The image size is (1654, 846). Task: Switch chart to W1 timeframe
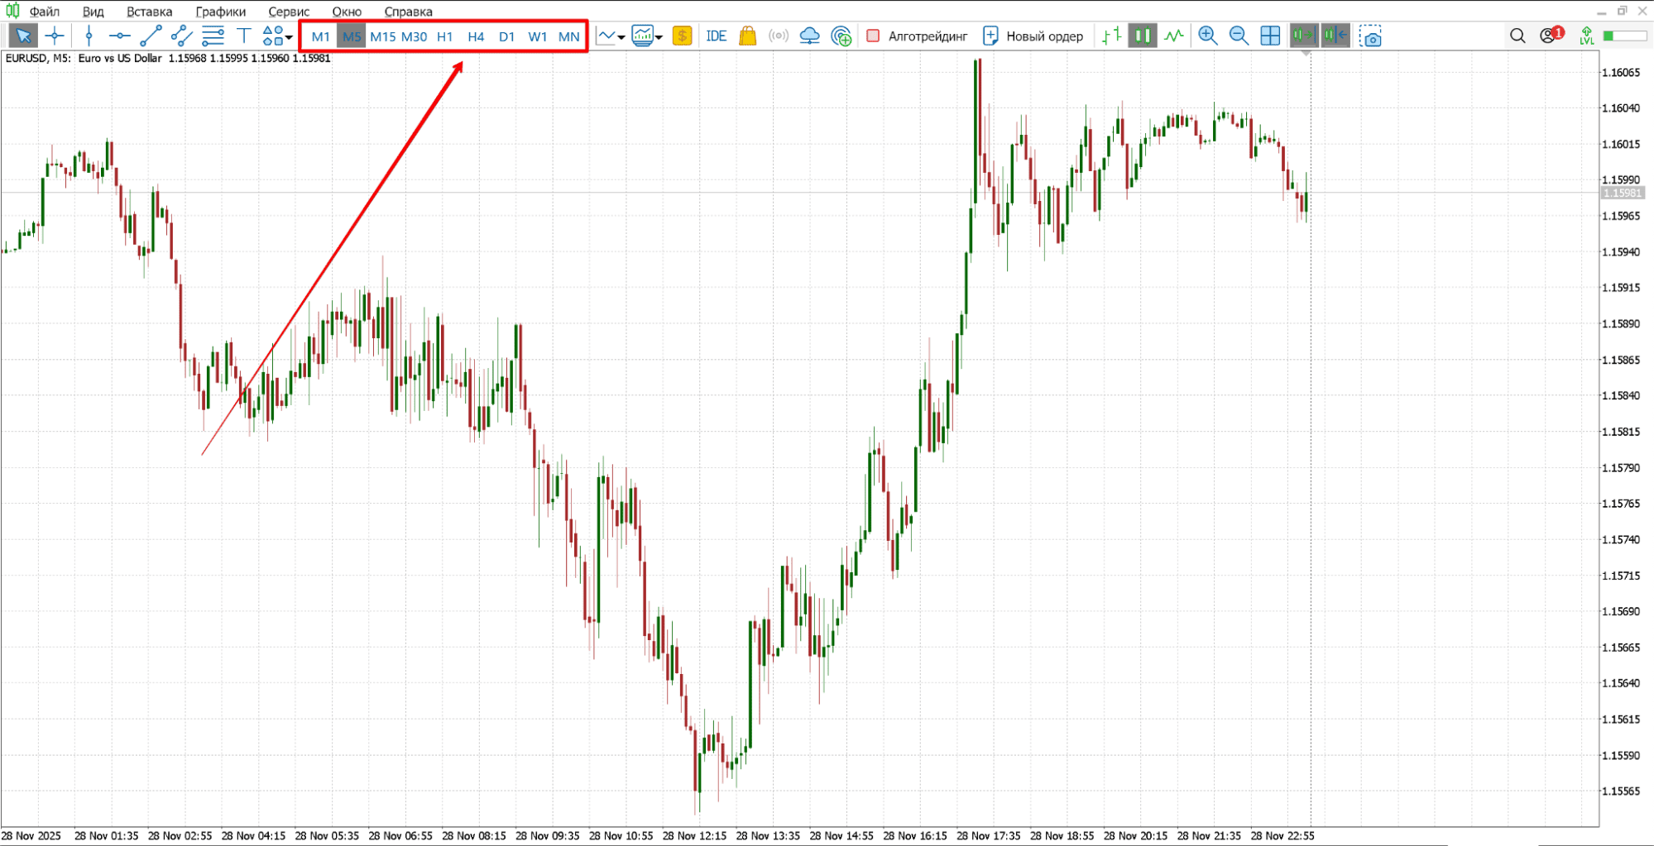click(x=538, y=36)
